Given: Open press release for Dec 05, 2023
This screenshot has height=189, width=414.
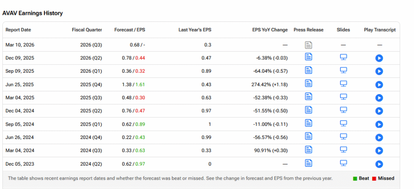Looking at the screenshot, I should click(x=308, y=163).
